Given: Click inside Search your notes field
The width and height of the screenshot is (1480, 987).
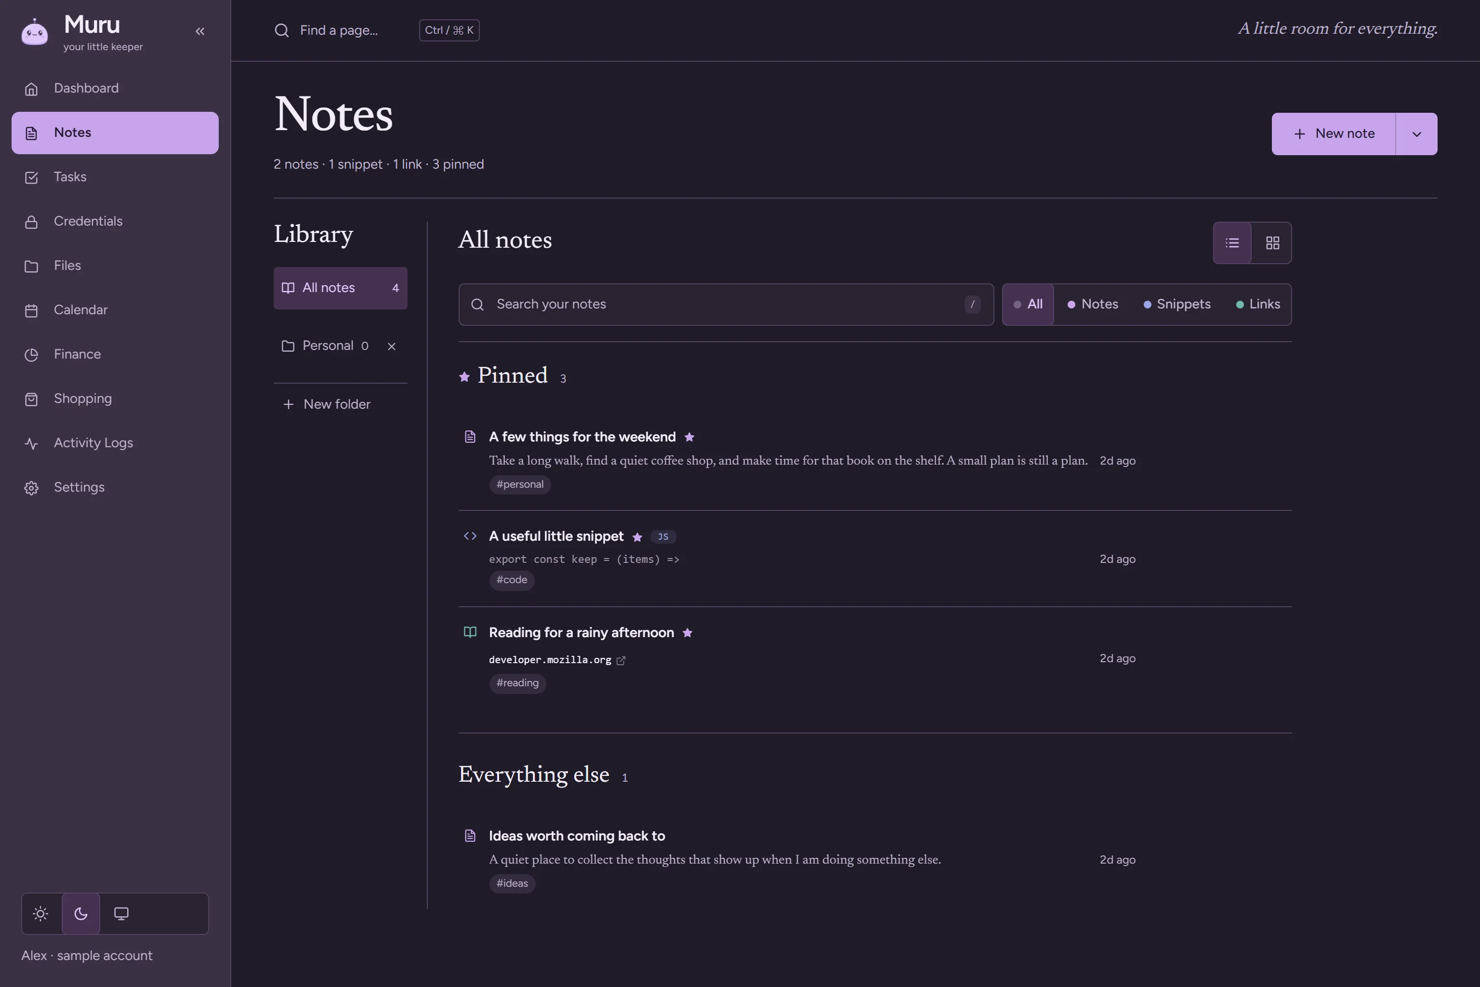Looking at the screenshot, I should [x=726, y=305].
